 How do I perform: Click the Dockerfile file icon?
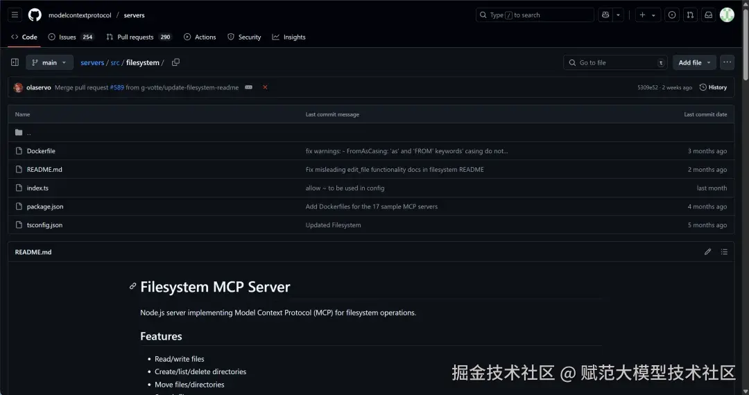[19, 151]
